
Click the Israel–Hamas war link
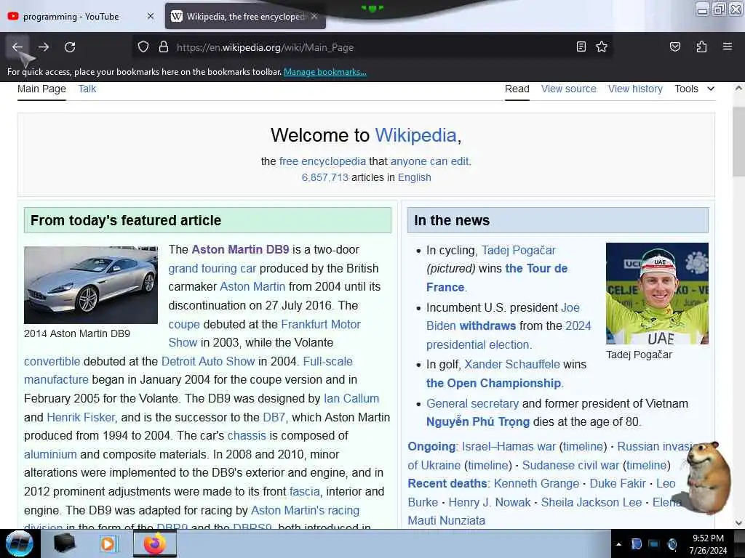point(509,447)
